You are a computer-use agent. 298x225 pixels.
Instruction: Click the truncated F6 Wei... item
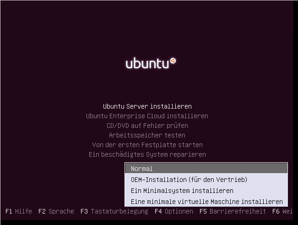tap(282, 211)
